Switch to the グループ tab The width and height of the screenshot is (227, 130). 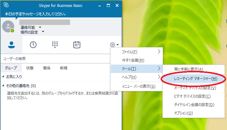[x=11, y=68]
